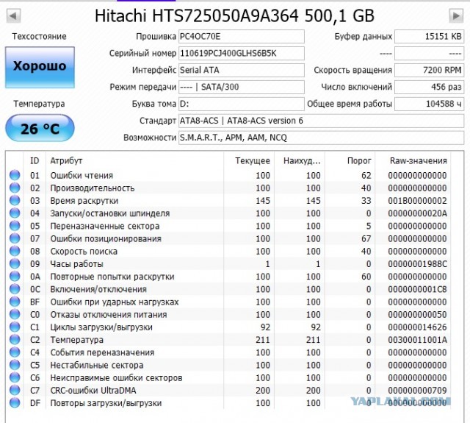Image resolution: width=470 pixels, height=423 pixels.
Task: Click status orb for Неисправимые ошибки секторов row
Action: coord(15,377)
